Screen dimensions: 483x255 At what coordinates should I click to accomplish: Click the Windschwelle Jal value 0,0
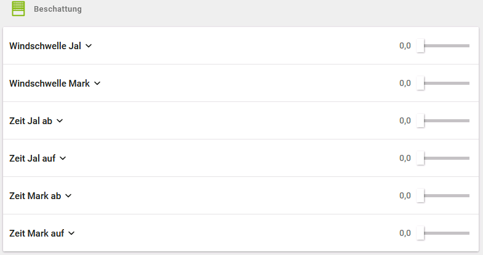click(x=404, y=45)
